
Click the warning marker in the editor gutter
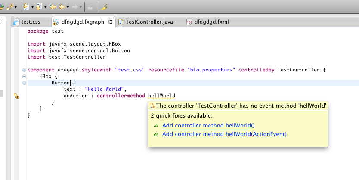tap(16, 96)
